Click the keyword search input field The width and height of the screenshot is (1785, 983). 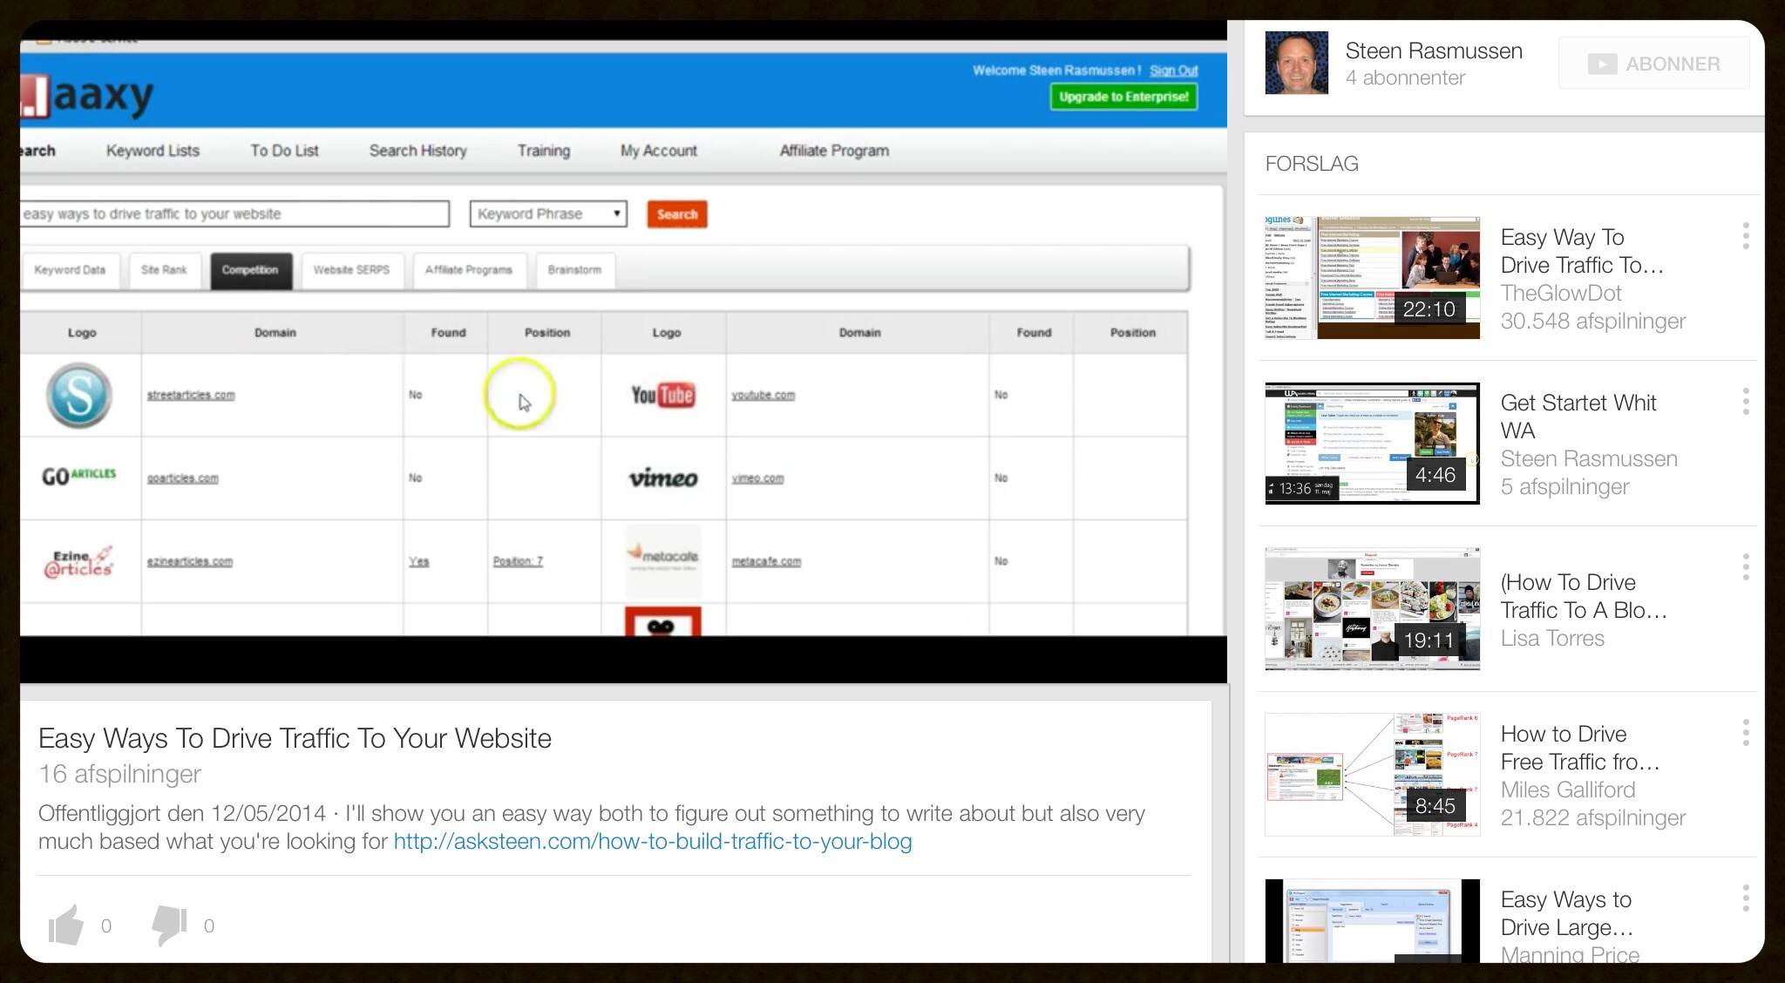234,214
